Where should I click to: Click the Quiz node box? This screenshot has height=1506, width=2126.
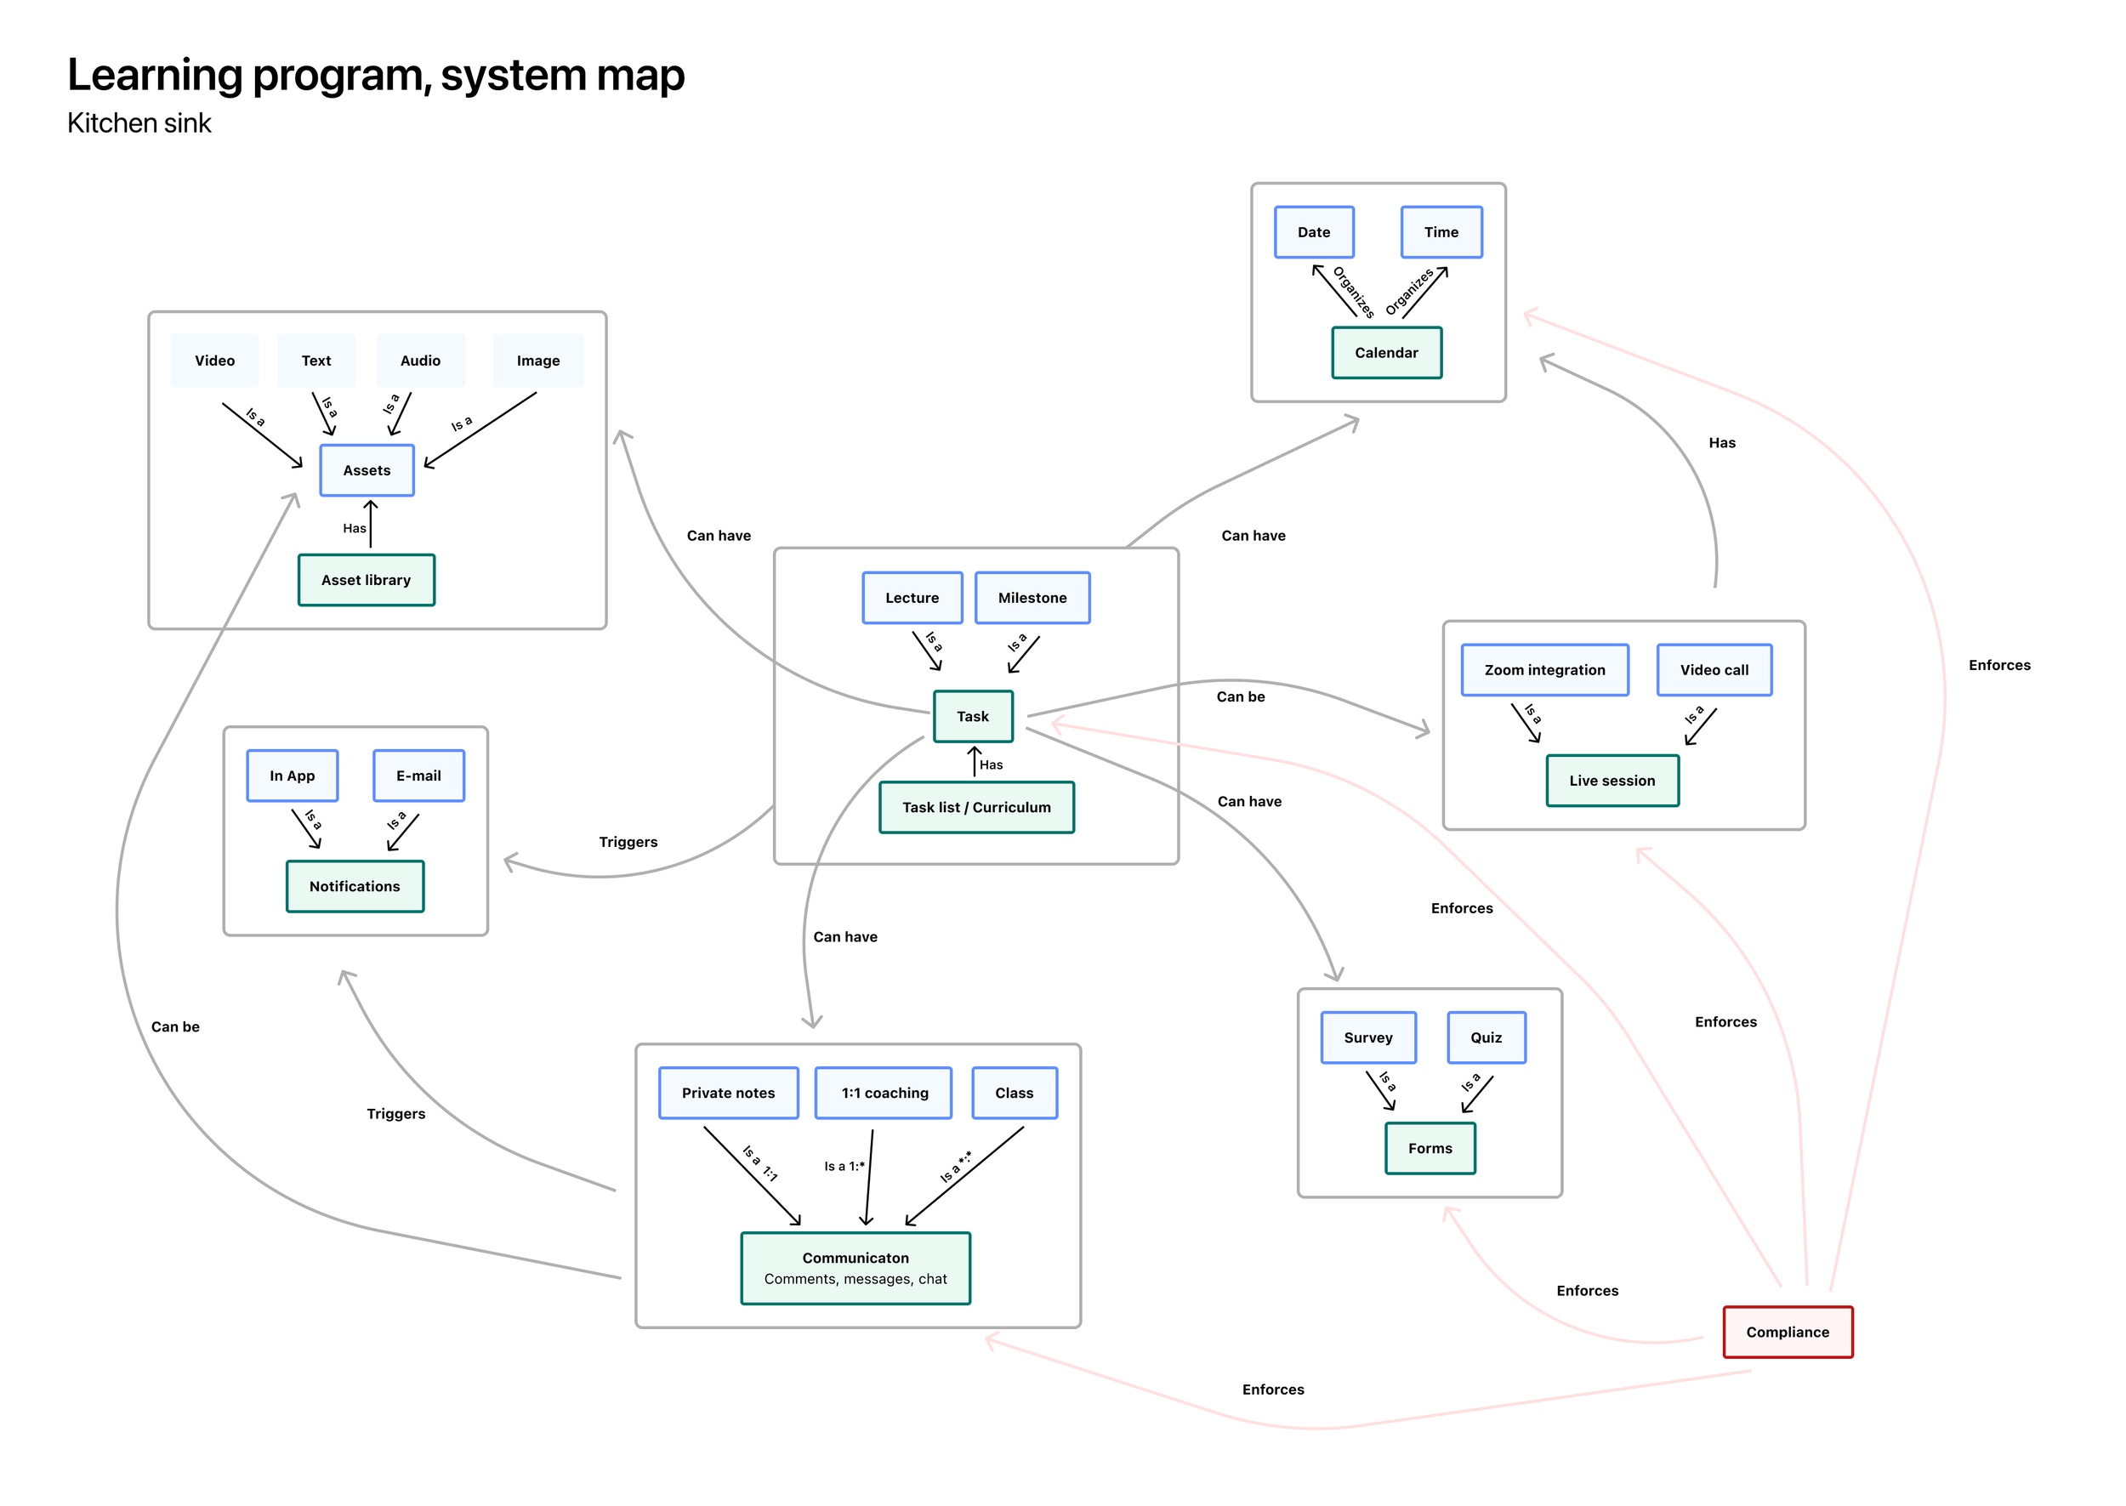coord(1486,1037)
